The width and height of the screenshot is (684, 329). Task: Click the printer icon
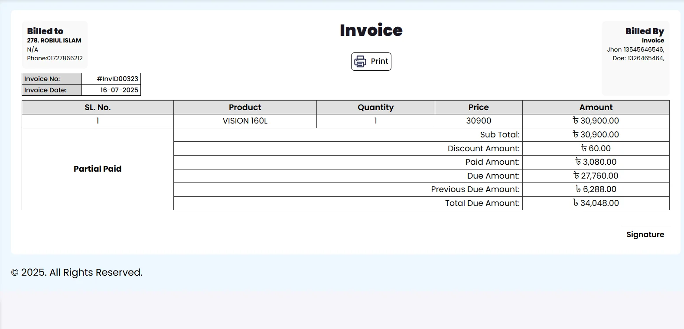click(x=360, y=62)
